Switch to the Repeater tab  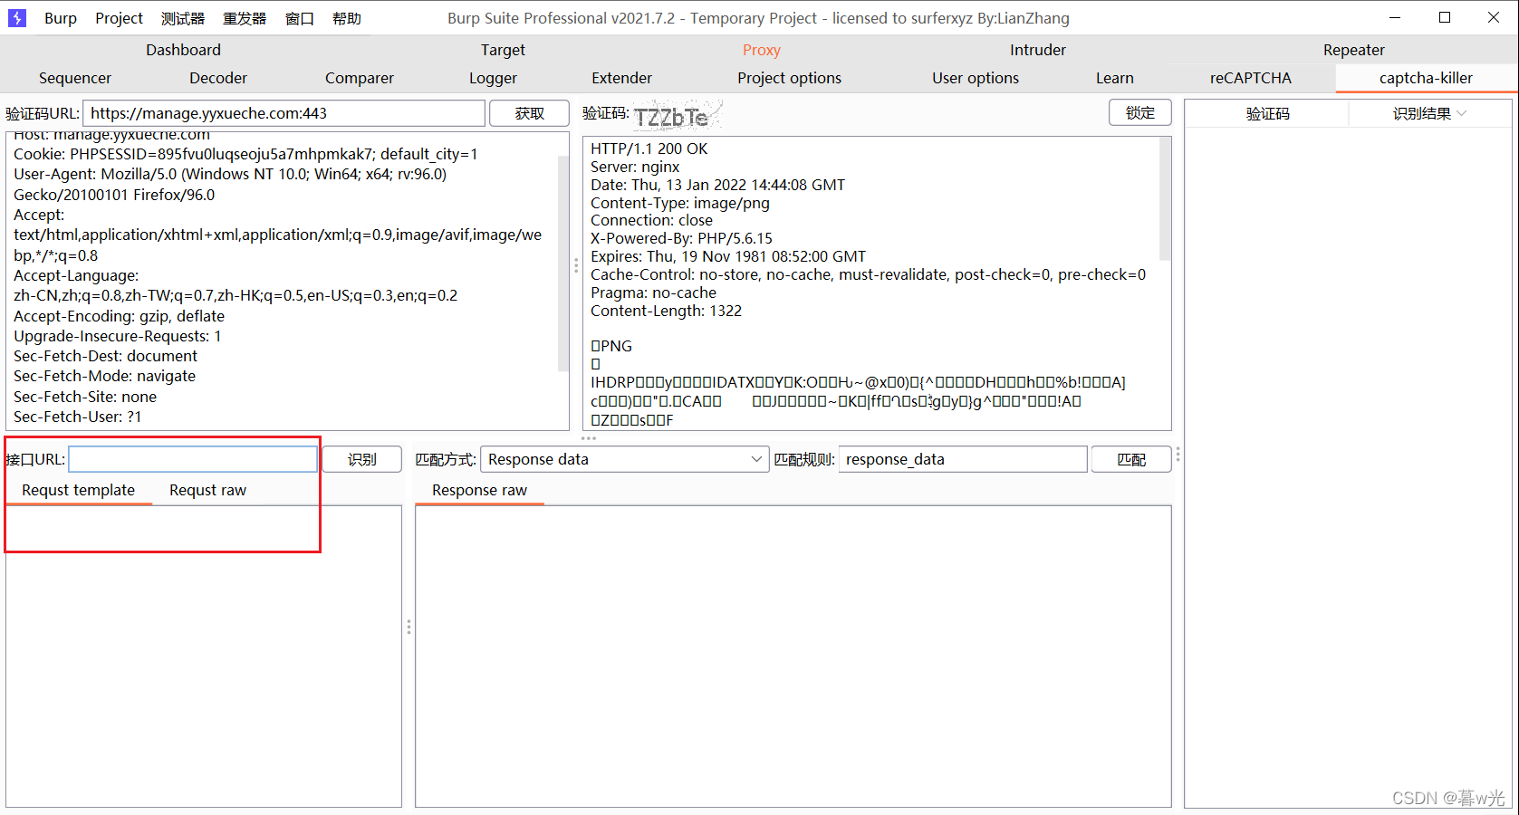coord(1353,50)
